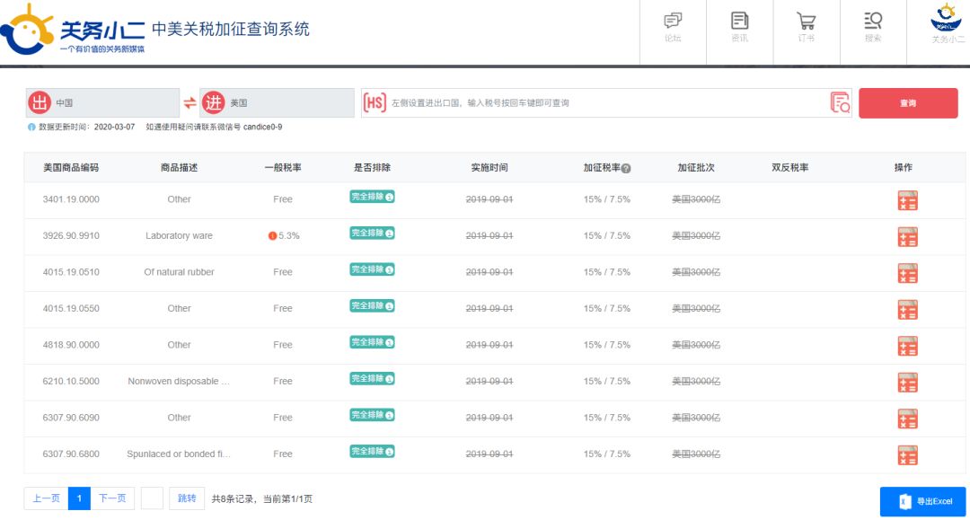The width and height of the screenshot is (970, 520).
Task: Click the 完全排除 badge on row 3926.90.9910
Action: pos(372,235)
